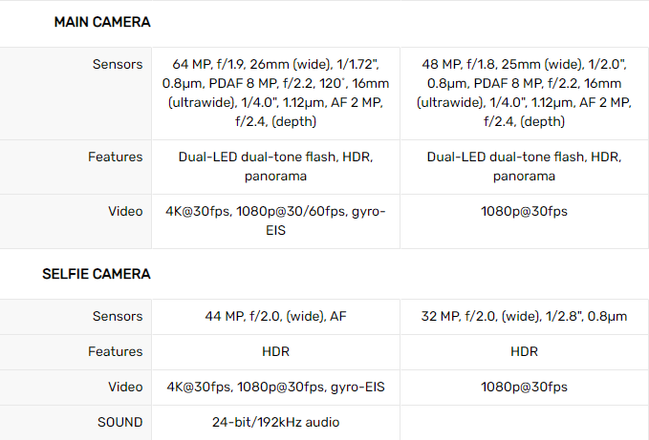Select the 48 MP main camera sensors cell

click(525, 93)
